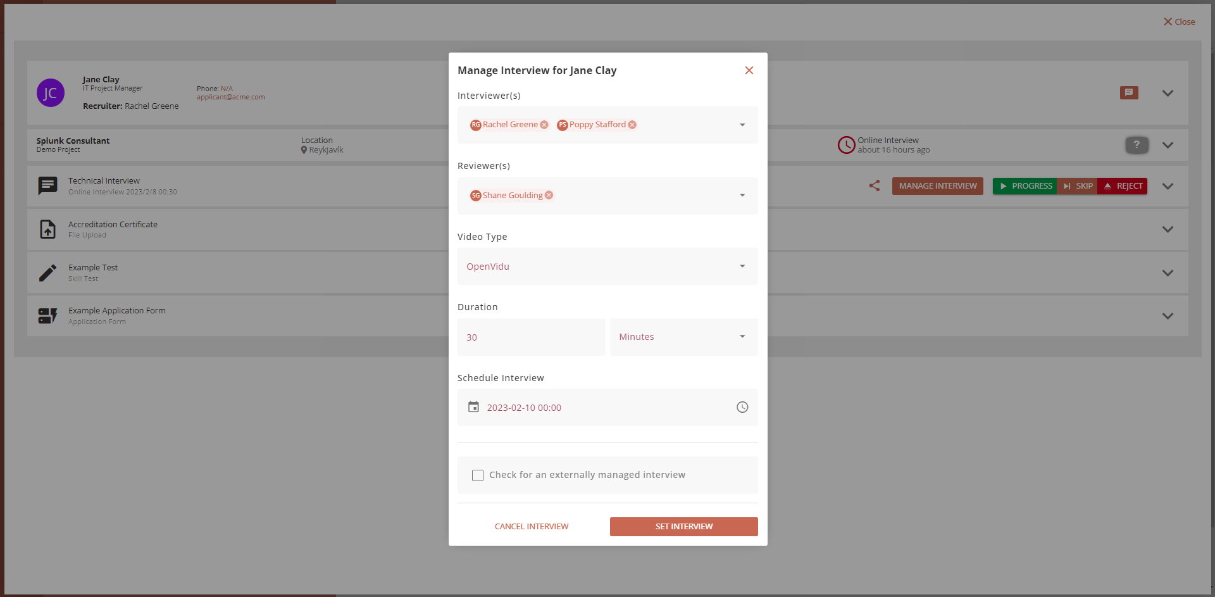Viewport: 1215px width, 597px height.
Task: Open comment icon on Jane Clay's card
Action: coord(1128,93)
